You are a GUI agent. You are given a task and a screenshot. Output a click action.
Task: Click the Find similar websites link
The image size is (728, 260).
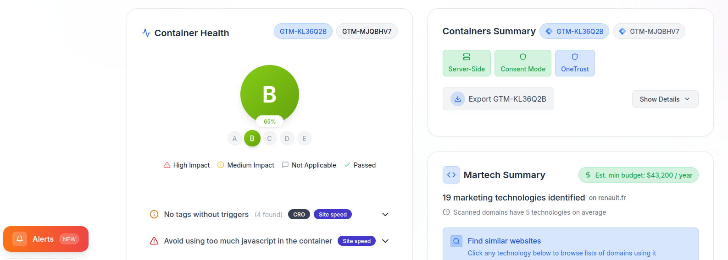tap(504, 241)
